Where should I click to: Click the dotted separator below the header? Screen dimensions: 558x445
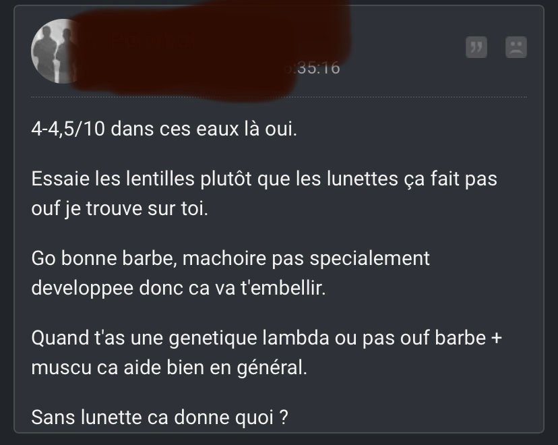point(278,97)
